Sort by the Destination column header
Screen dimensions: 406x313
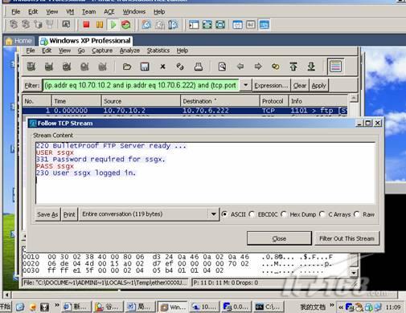pyautogui.click(x=219, y=101)
